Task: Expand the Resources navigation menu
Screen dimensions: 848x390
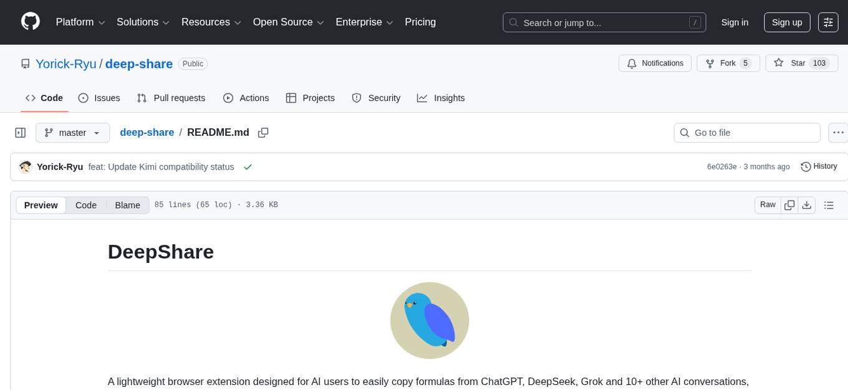Action: click(211, 22)
